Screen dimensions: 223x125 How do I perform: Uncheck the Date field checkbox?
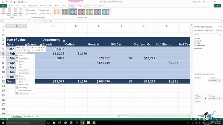[195, 39]
